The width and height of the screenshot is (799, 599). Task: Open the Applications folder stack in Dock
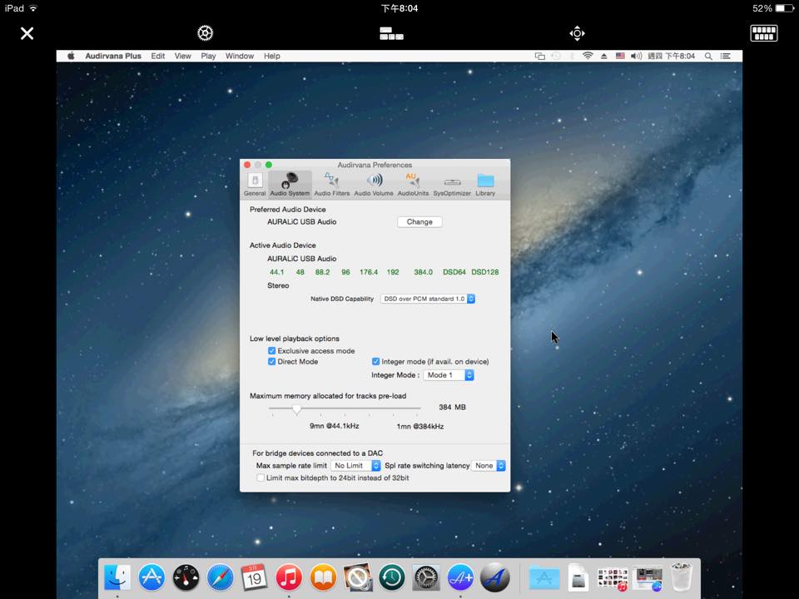(x=544, y=578)
